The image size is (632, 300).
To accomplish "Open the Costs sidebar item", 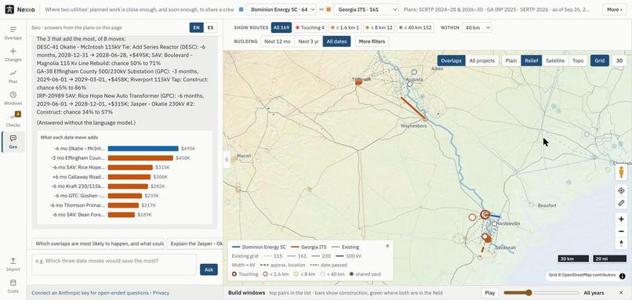I will (x=13, y=286).
